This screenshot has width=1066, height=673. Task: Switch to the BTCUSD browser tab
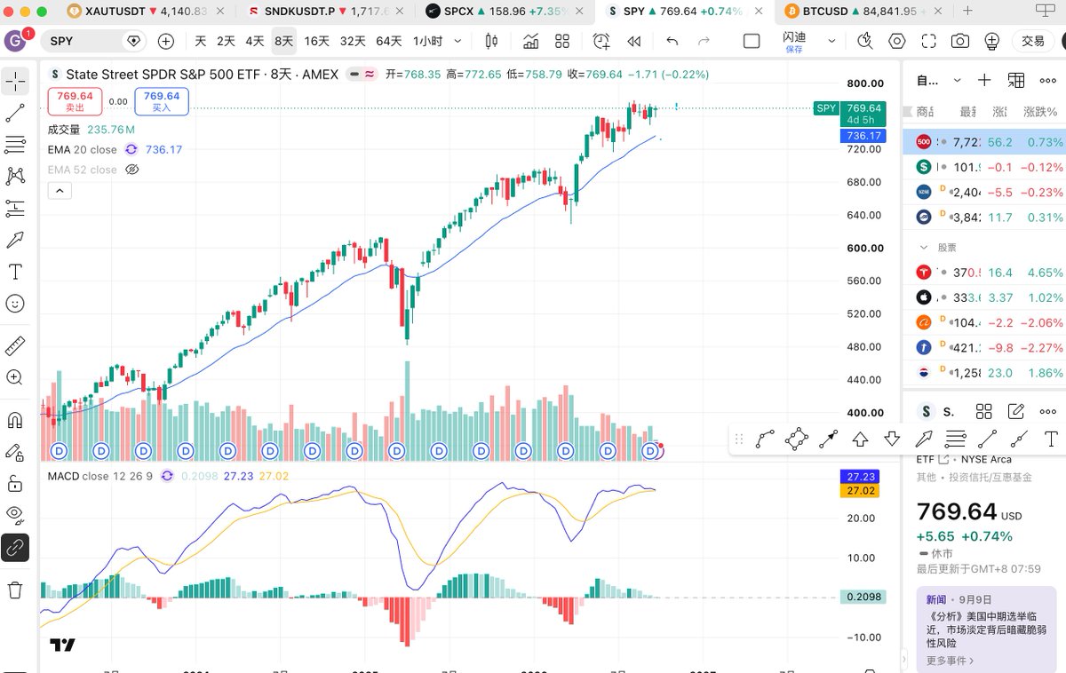865,11
